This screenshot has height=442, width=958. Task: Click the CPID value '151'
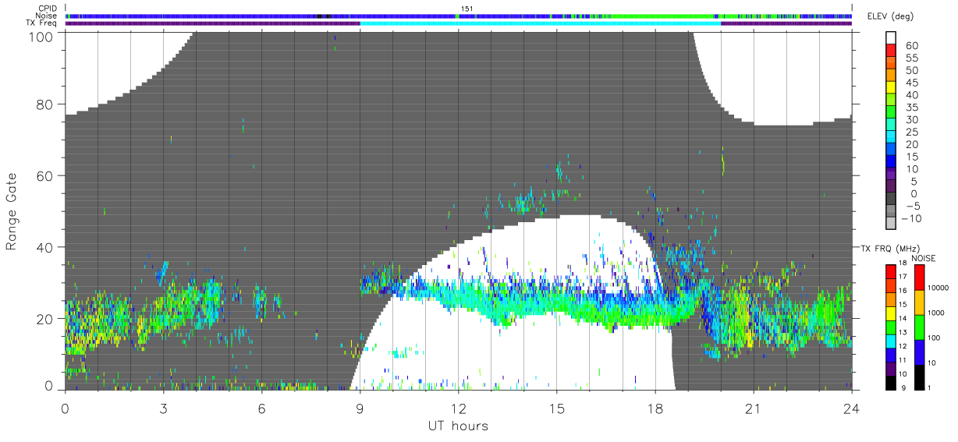pyautogui.click(x=467, y=9)
